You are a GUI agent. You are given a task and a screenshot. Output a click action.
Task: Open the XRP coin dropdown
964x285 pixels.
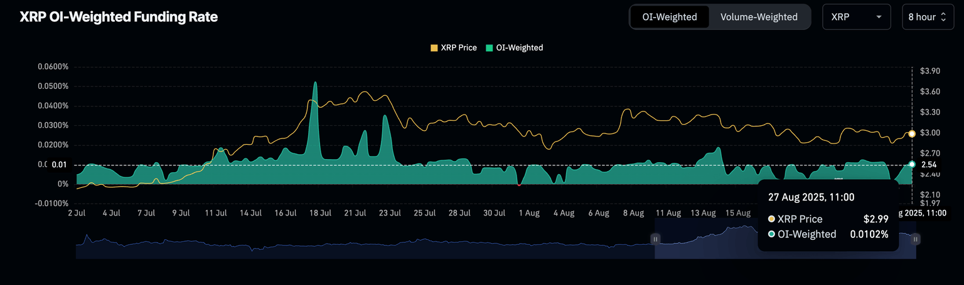coord(856,17)
